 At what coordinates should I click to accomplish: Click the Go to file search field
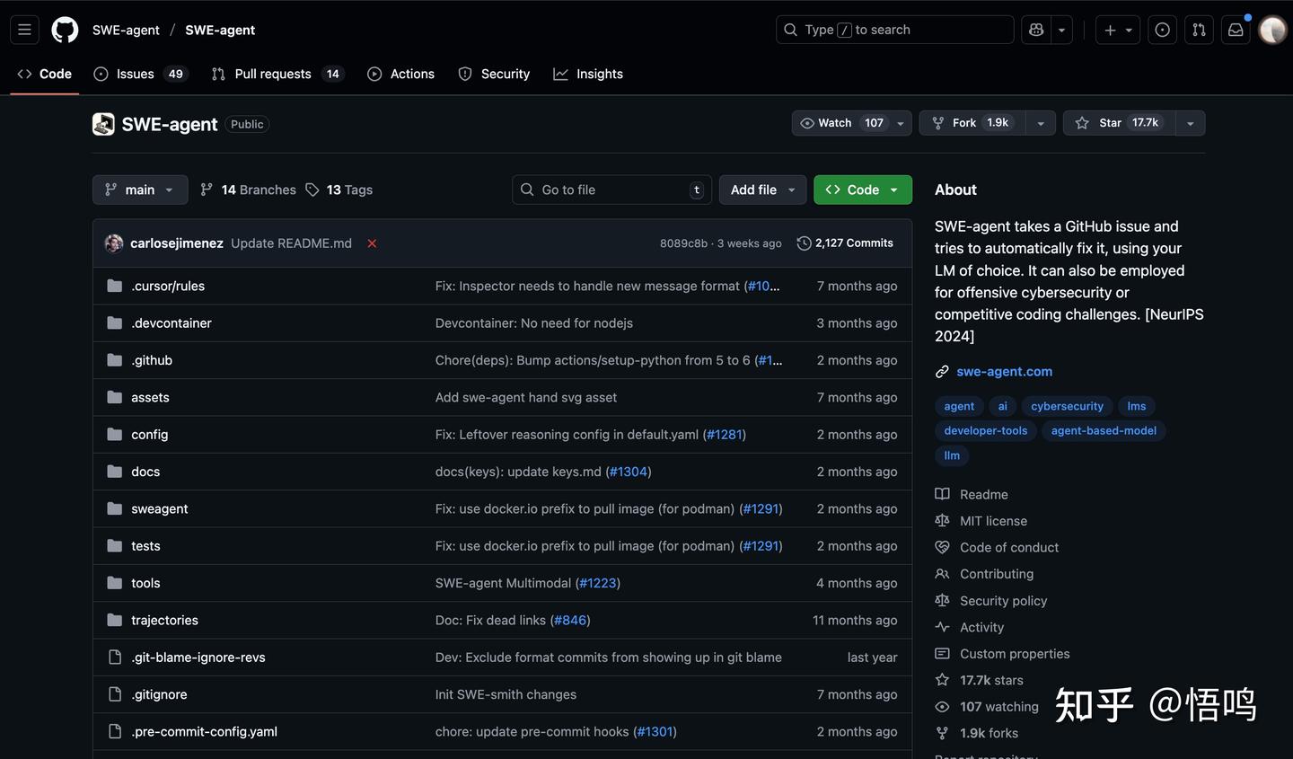611,190
